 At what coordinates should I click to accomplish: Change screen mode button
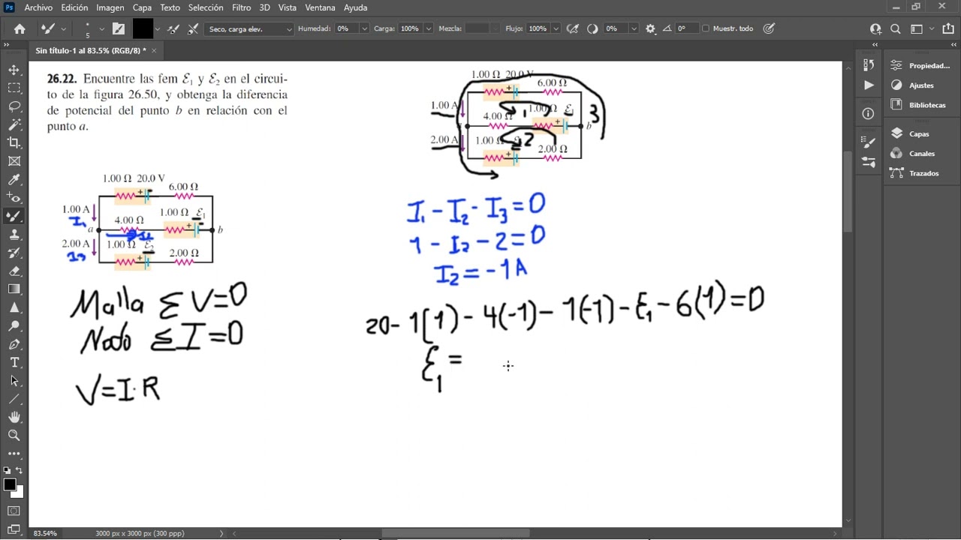click(14, 529)
